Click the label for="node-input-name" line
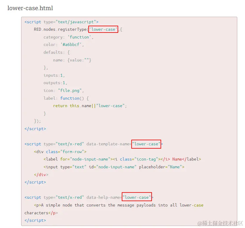 (x=122, y=159)
